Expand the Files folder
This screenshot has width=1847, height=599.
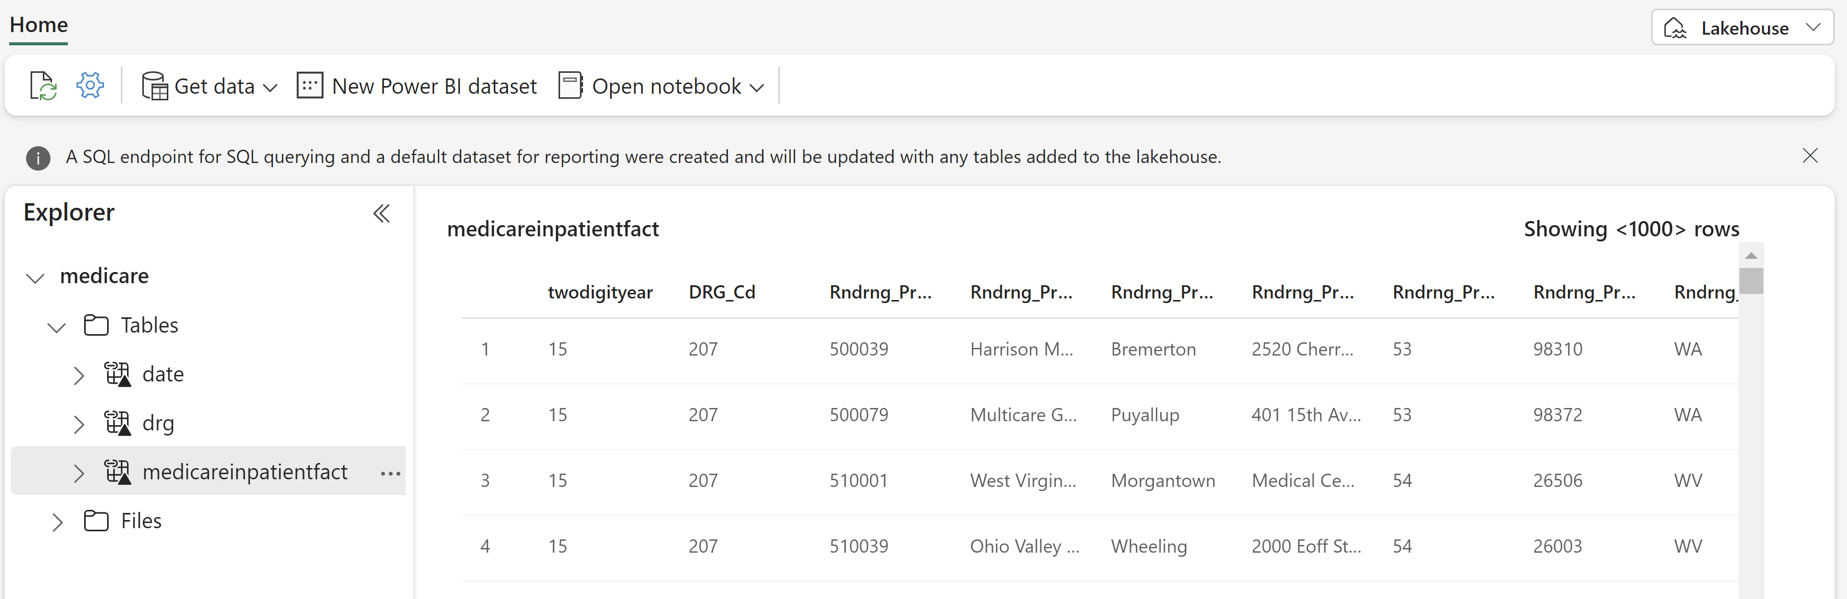(x=57, y=522)
